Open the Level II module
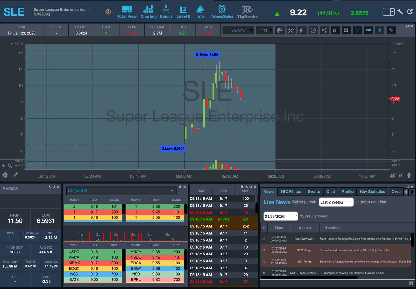The width and height of the screenshot is (416, 289). [183, 12]
